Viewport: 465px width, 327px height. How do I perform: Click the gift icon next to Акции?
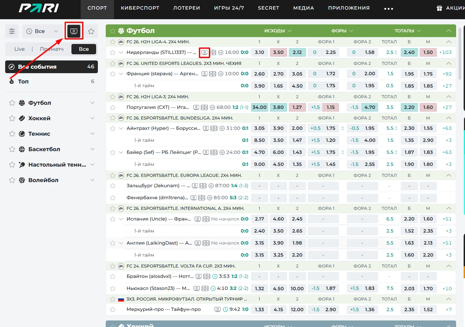pos(439,8)
